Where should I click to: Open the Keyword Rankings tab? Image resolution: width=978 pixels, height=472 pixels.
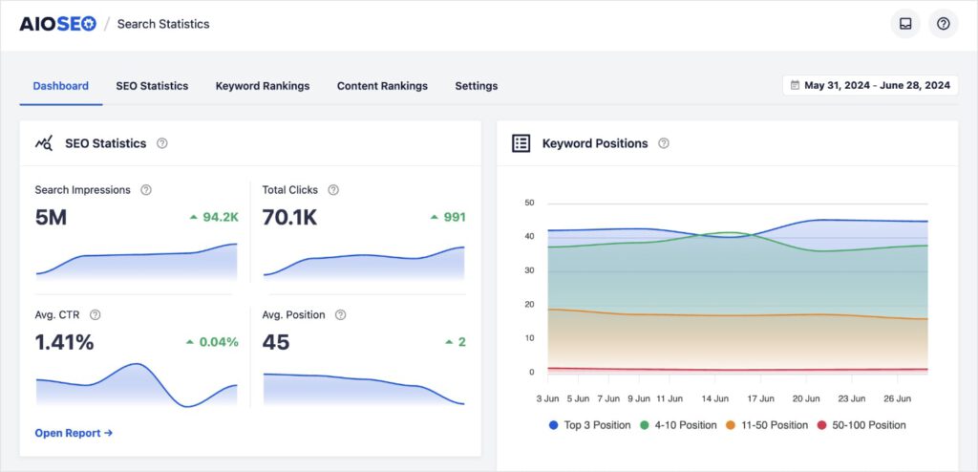pos(263,86)
